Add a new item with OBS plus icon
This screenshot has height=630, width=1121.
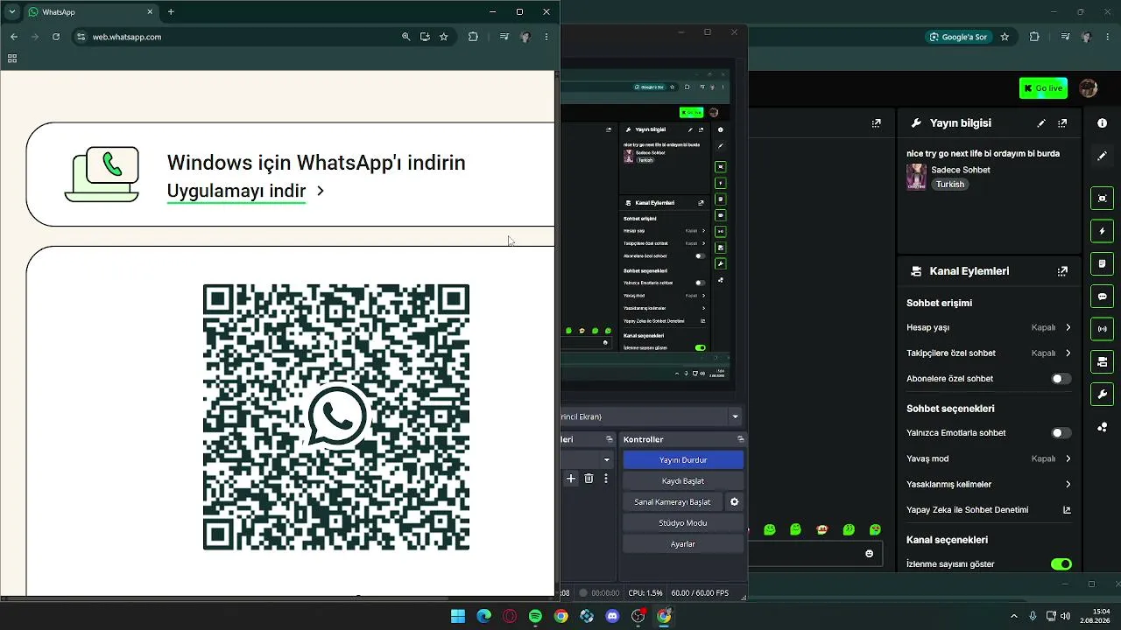tap(571, 479)
